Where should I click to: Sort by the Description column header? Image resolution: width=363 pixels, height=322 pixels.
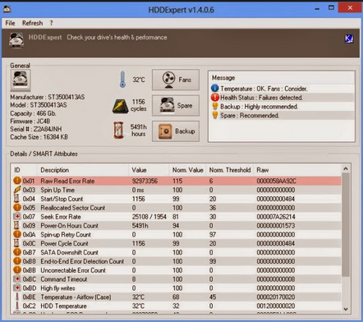pos(83,170)
